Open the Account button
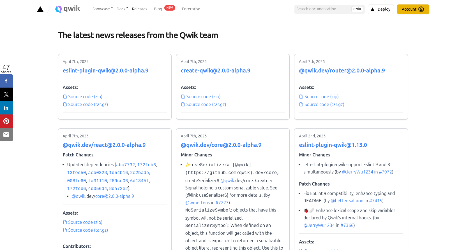This screenshot has height=251, width=466. [413, 9]
